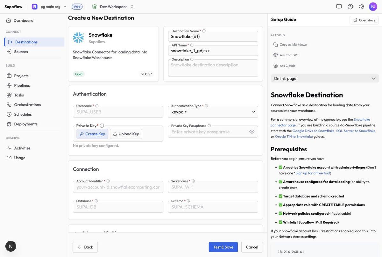Click the Schema input field

pos(213,207)
